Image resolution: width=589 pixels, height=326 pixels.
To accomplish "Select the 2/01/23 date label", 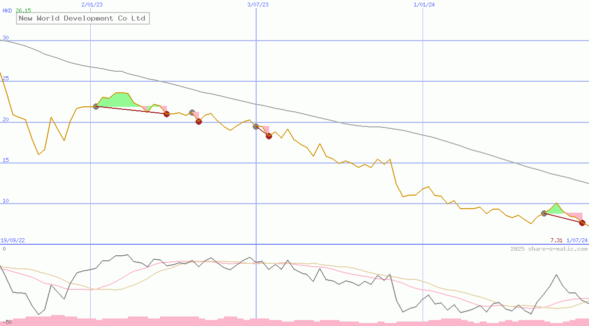I will coord(92,5).
